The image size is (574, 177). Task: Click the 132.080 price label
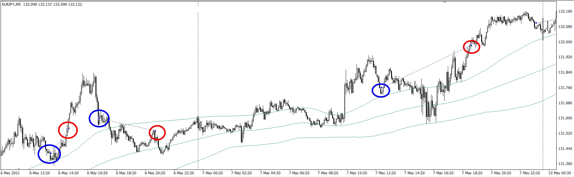pos(565,27)
